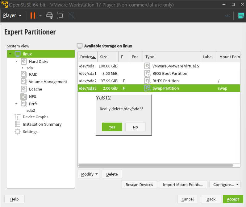Open Installation Summary
The image size is (246, 207).
pyautogui.click(x=42, y=124)
